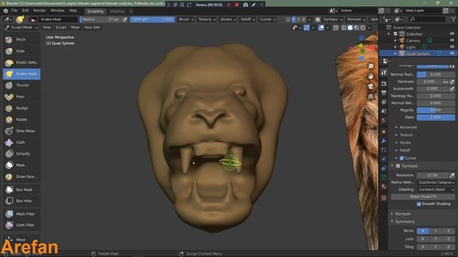Image resolution: width=458 pixels, height=257 pixels.
Task: Toggle Dyntopo checkbox in header
Action: [x=318, y=19]
